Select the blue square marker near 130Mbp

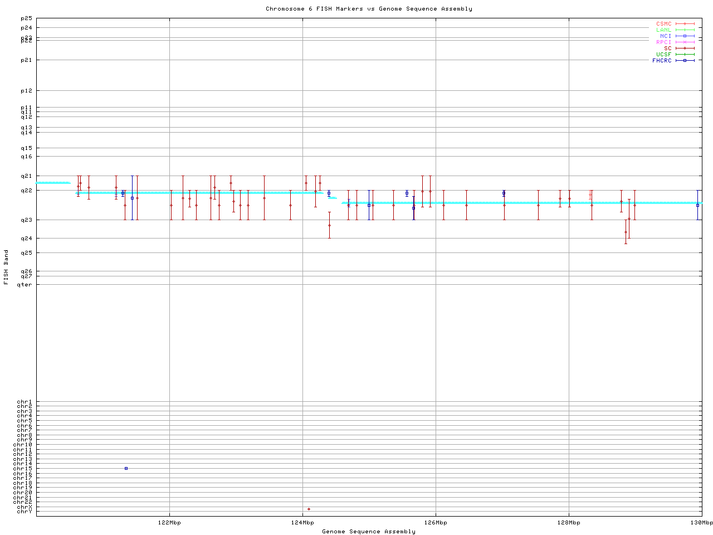coord(697,205)
